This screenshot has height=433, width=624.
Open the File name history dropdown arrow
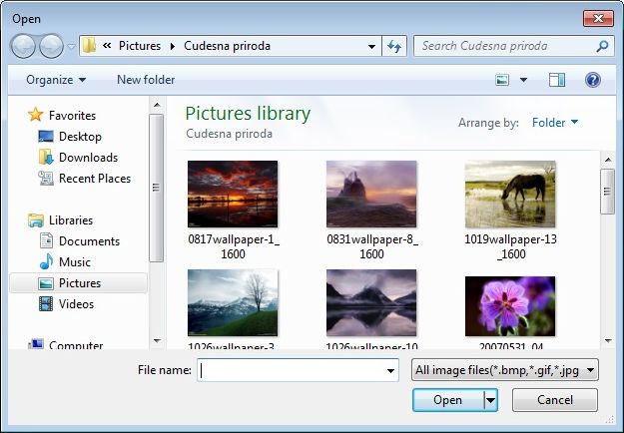click(390, 371)
